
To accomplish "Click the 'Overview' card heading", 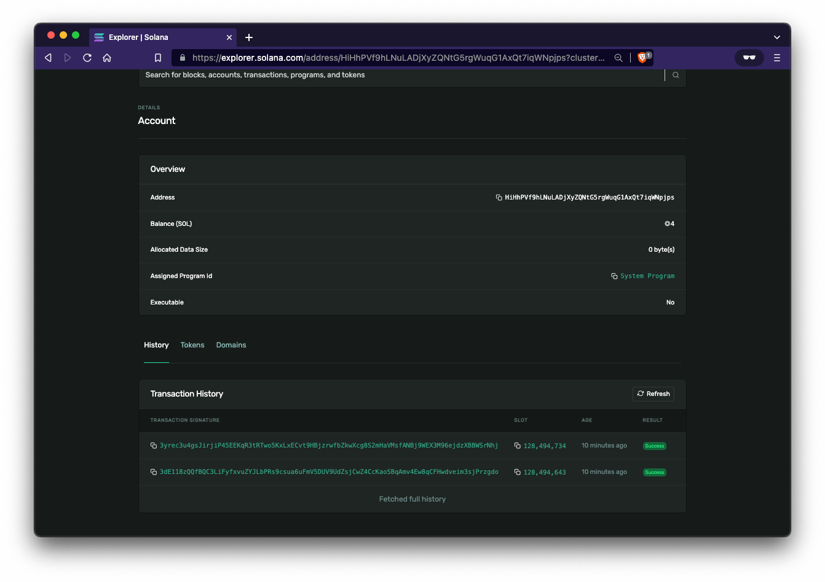I will [168, 169].
